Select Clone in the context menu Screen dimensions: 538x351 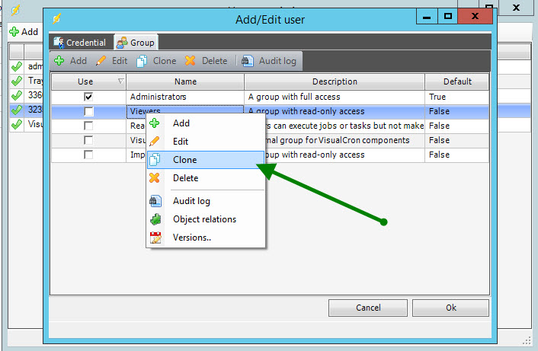coord(184,160)
